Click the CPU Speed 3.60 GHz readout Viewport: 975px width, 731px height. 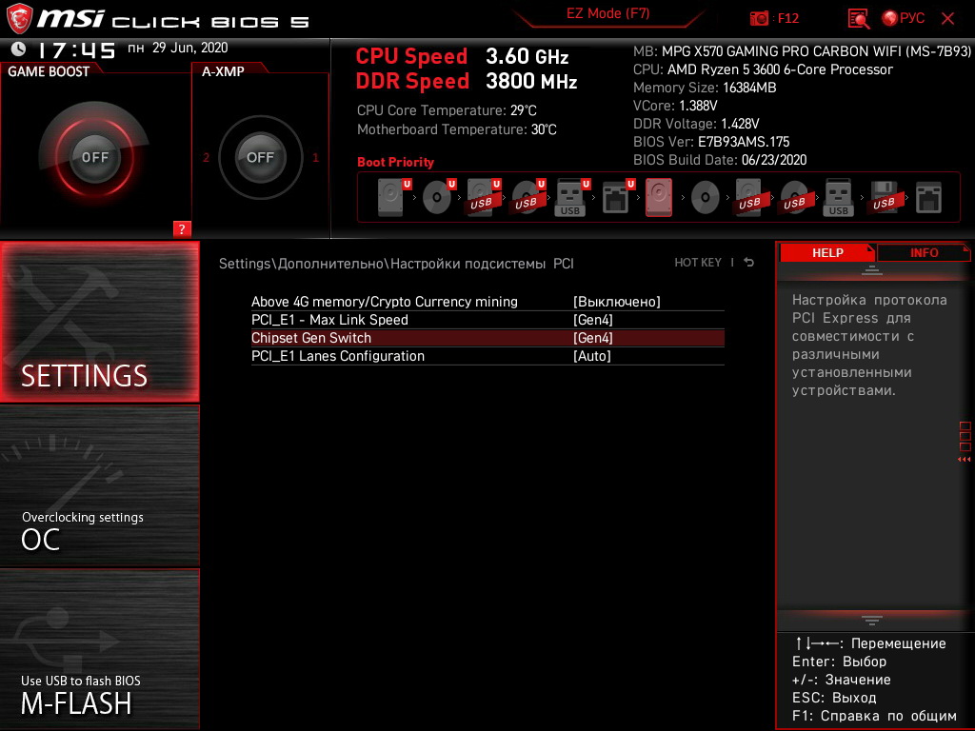(462, 56)
